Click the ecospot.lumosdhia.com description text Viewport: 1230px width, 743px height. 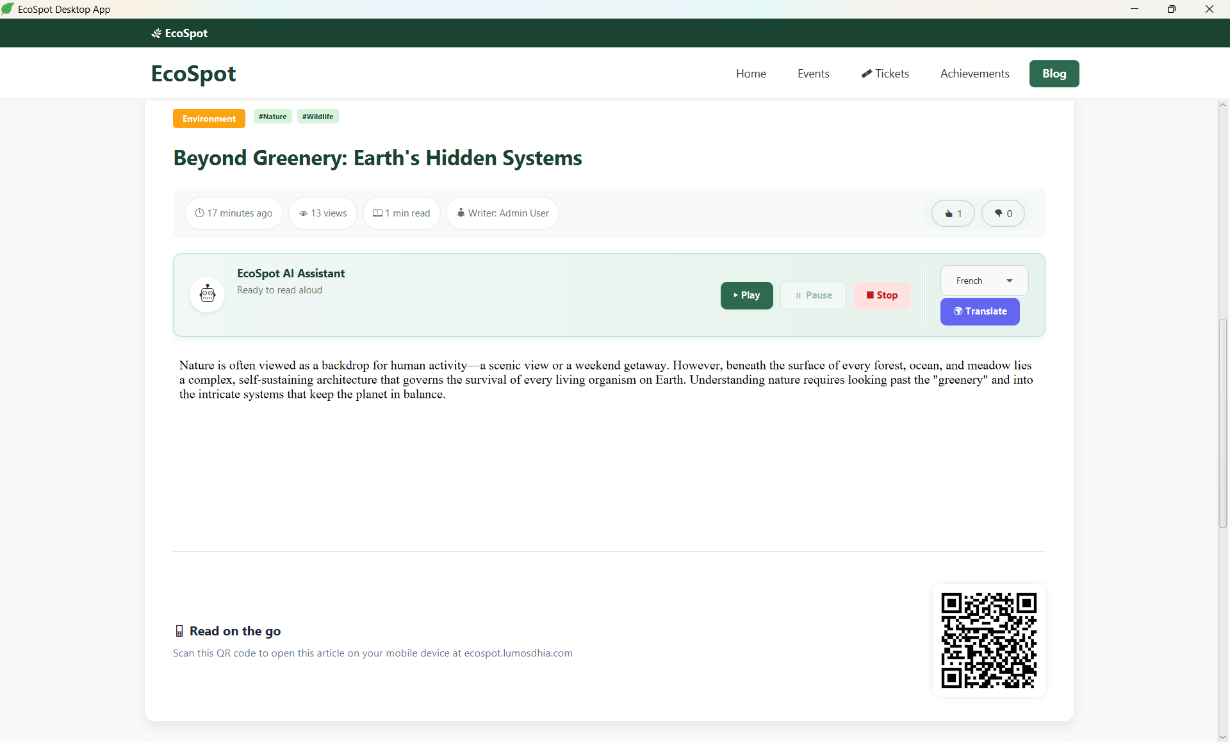coord(373,653)
